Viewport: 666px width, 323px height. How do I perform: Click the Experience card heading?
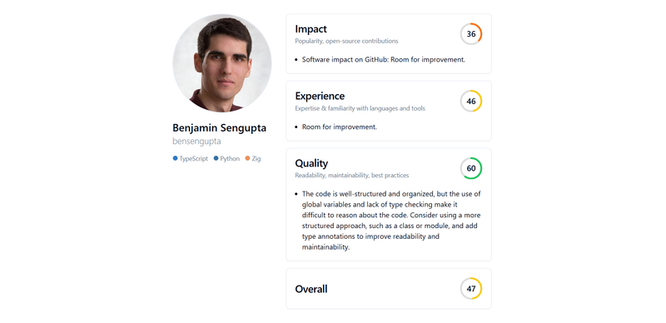point(320,96)
